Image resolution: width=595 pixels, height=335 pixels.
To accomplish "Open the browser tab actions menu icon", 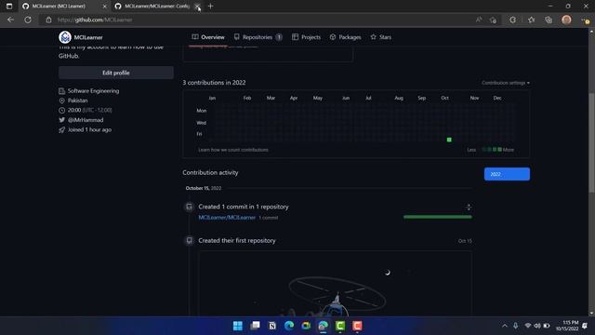I will coord(9,7).
